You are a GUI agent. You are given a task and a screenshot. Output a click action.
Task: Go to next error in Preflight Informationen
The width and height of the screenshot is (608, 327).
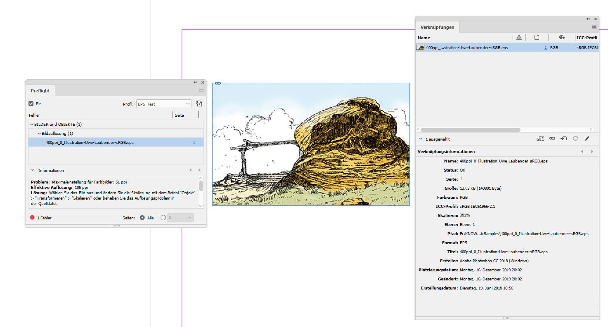[x=199, y=170]
